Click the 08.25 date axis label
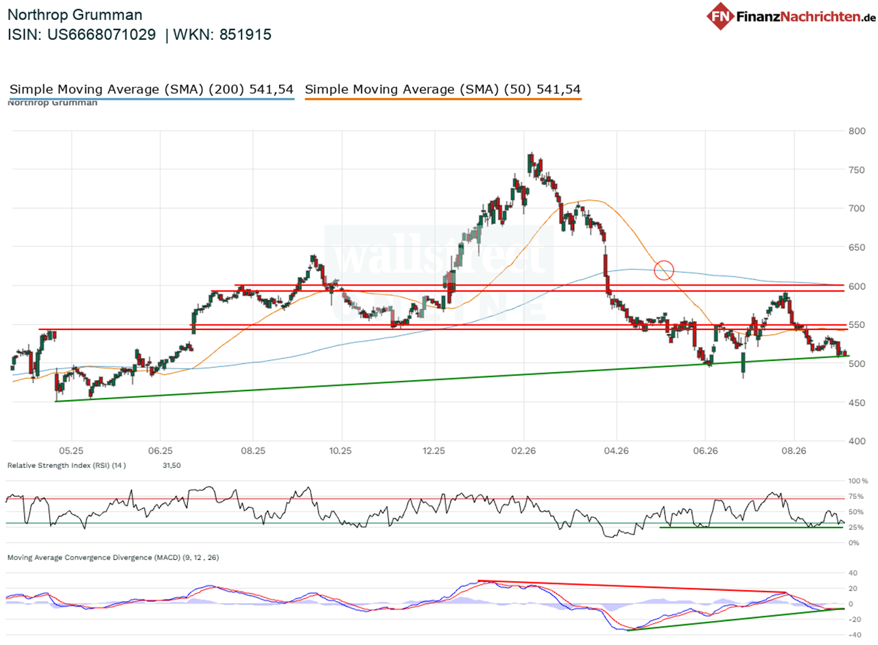 coord(252,451)
